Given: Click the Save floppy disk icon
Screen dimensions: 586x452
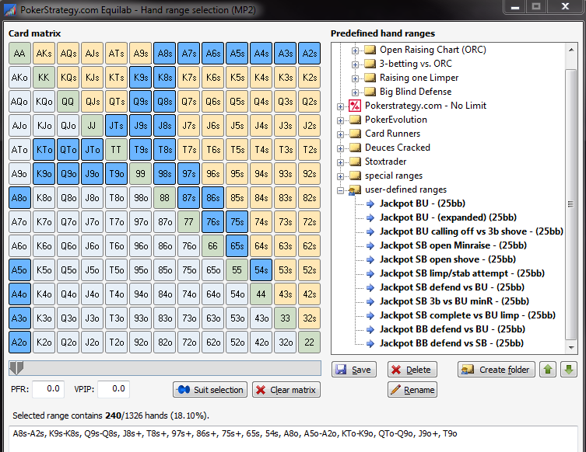Looking at the screenshot, I should [341, 370].
